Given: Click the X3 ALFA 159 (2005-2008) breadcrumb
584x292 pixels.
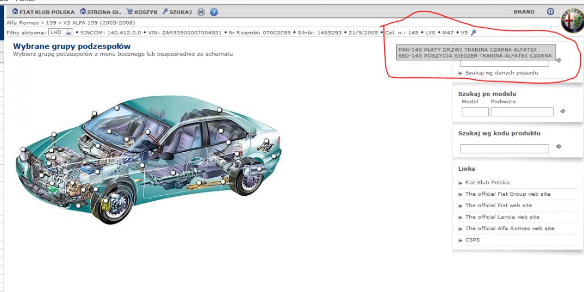Looking at the screenshot, I should 99,23.
